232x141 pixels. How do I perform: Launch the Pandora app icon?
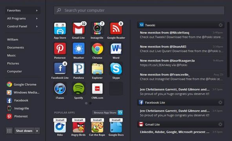[x=79, y=69]
